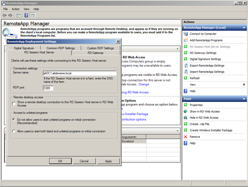This screenshot has width=248, height=187.
Task: Click Connect to Computer action
Action: (x=203, y=34)
